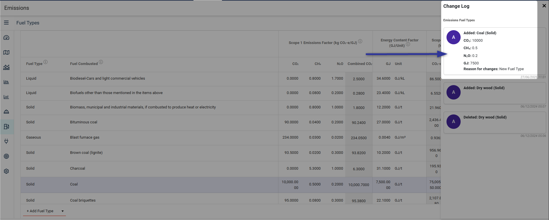The height and width of the screenshot is (220, 549).
Task: Click the 06/12/2024 05:07 timestamp
Action: (x=533, y=106)
